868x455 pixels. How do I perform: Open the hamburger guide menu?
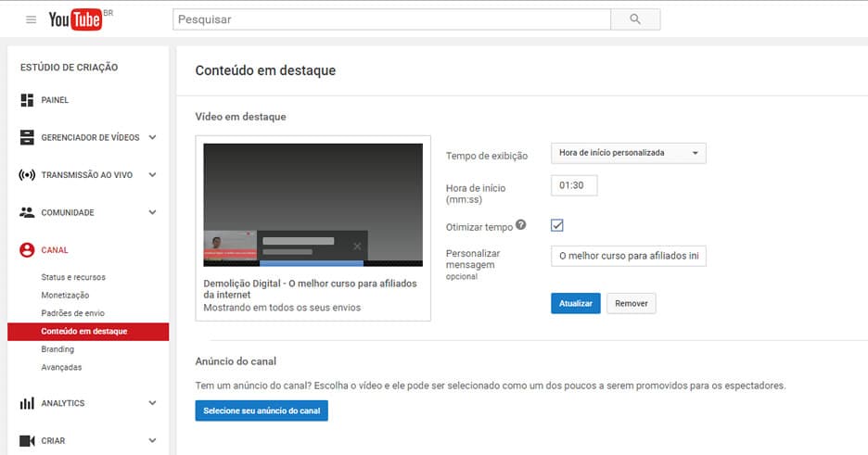coord(31,19)
